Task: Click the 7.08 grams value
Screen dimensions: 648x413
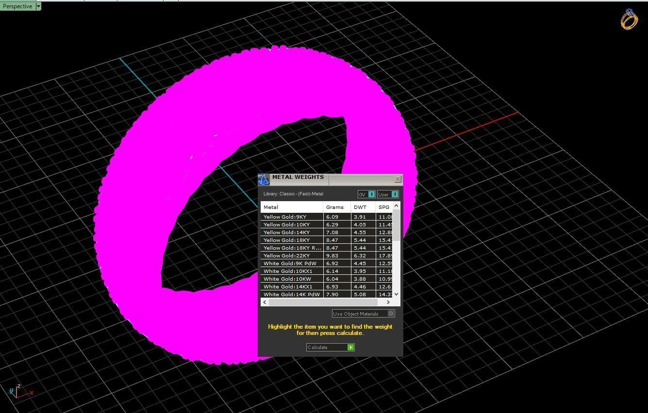Action: click(x=332, y=232)
